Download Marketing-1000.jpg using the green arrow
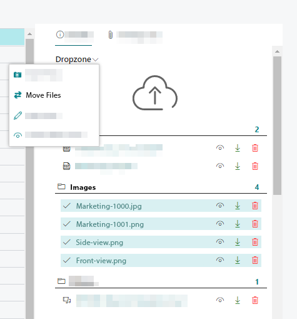Viewport: 297px width, 319px height. (x=238, y=206)
